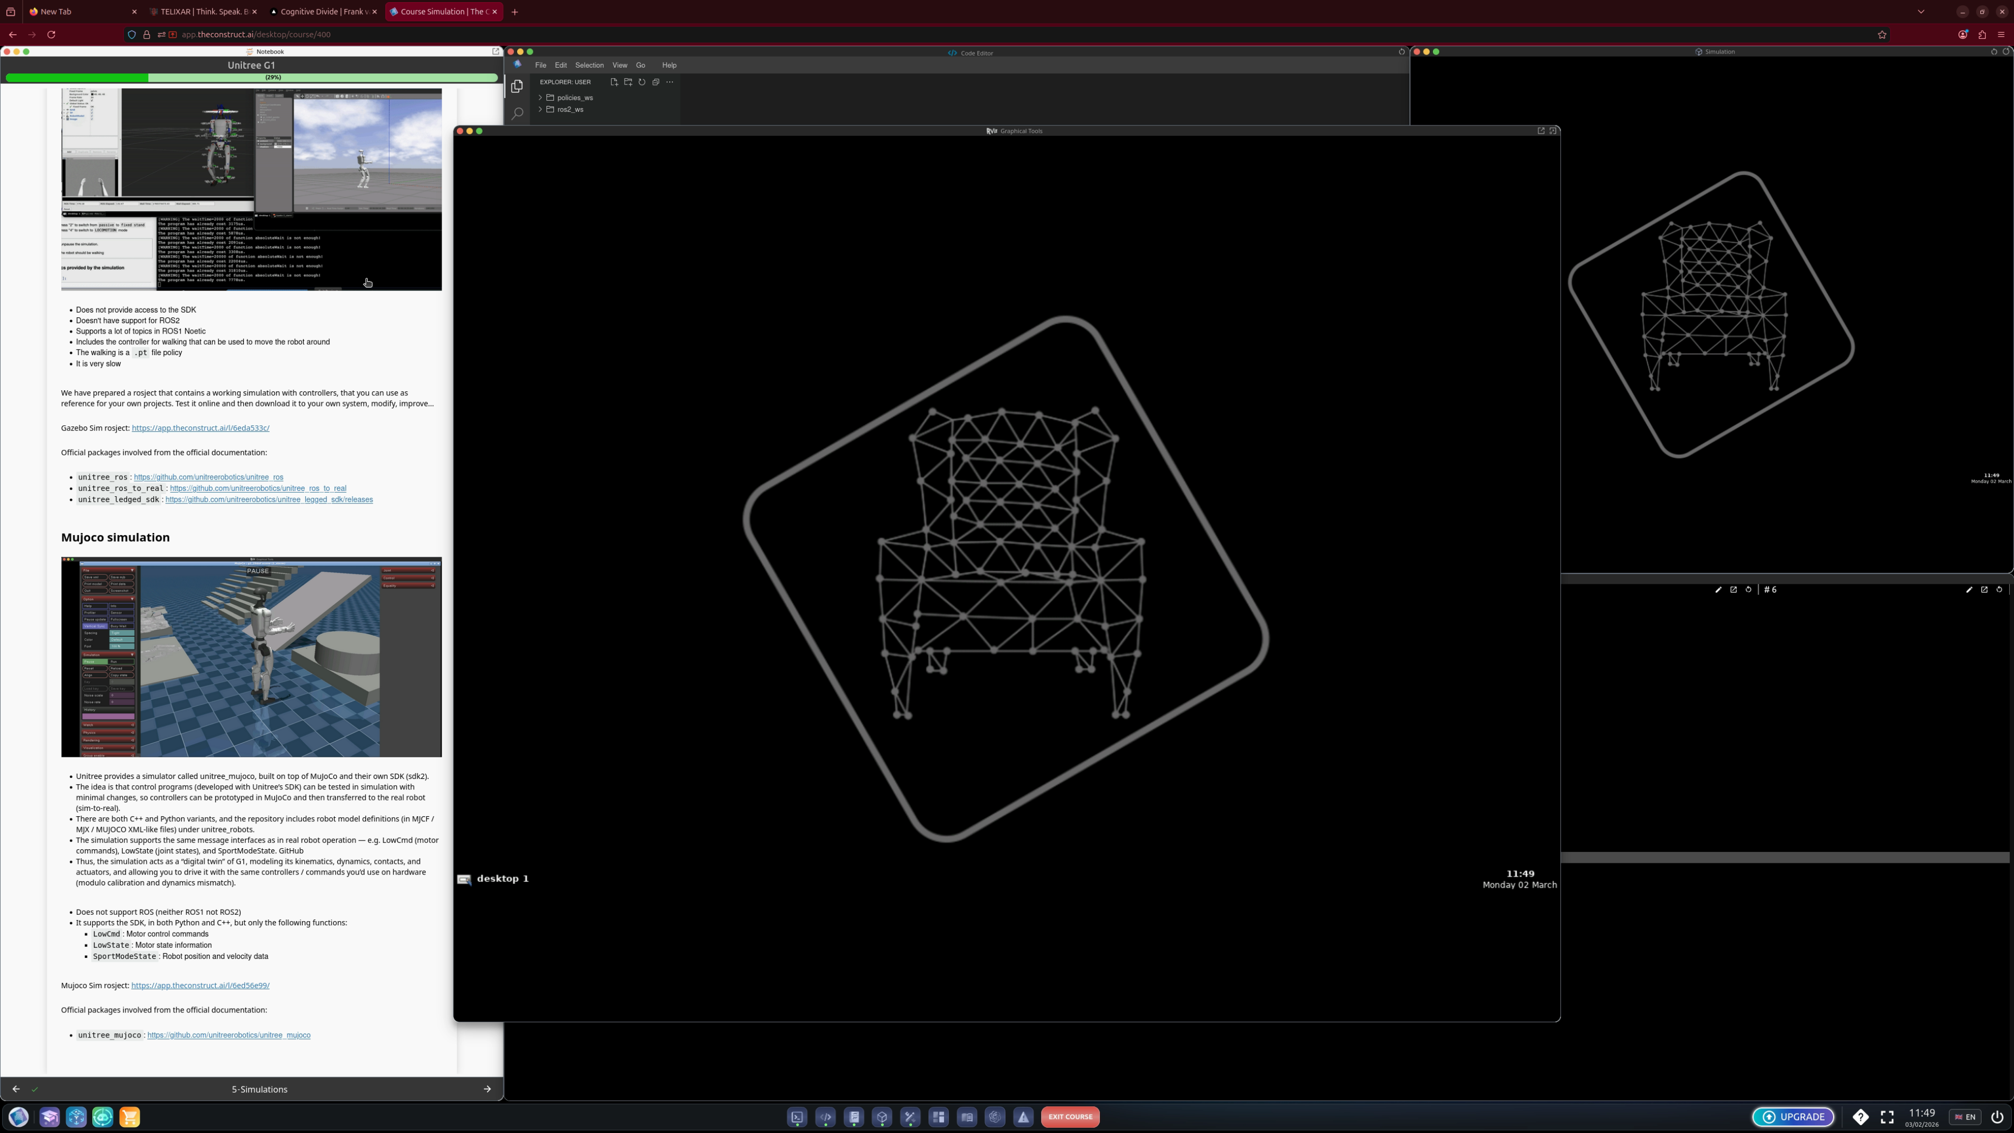The height and width of the screenshot is (1133, 2014).
Task: Click the ChatGPT assistant dock icon
Action: 995,1117
